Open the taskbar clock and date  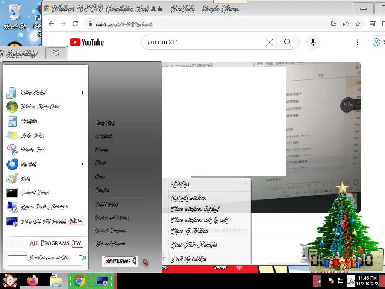click(x=367, y=281)
